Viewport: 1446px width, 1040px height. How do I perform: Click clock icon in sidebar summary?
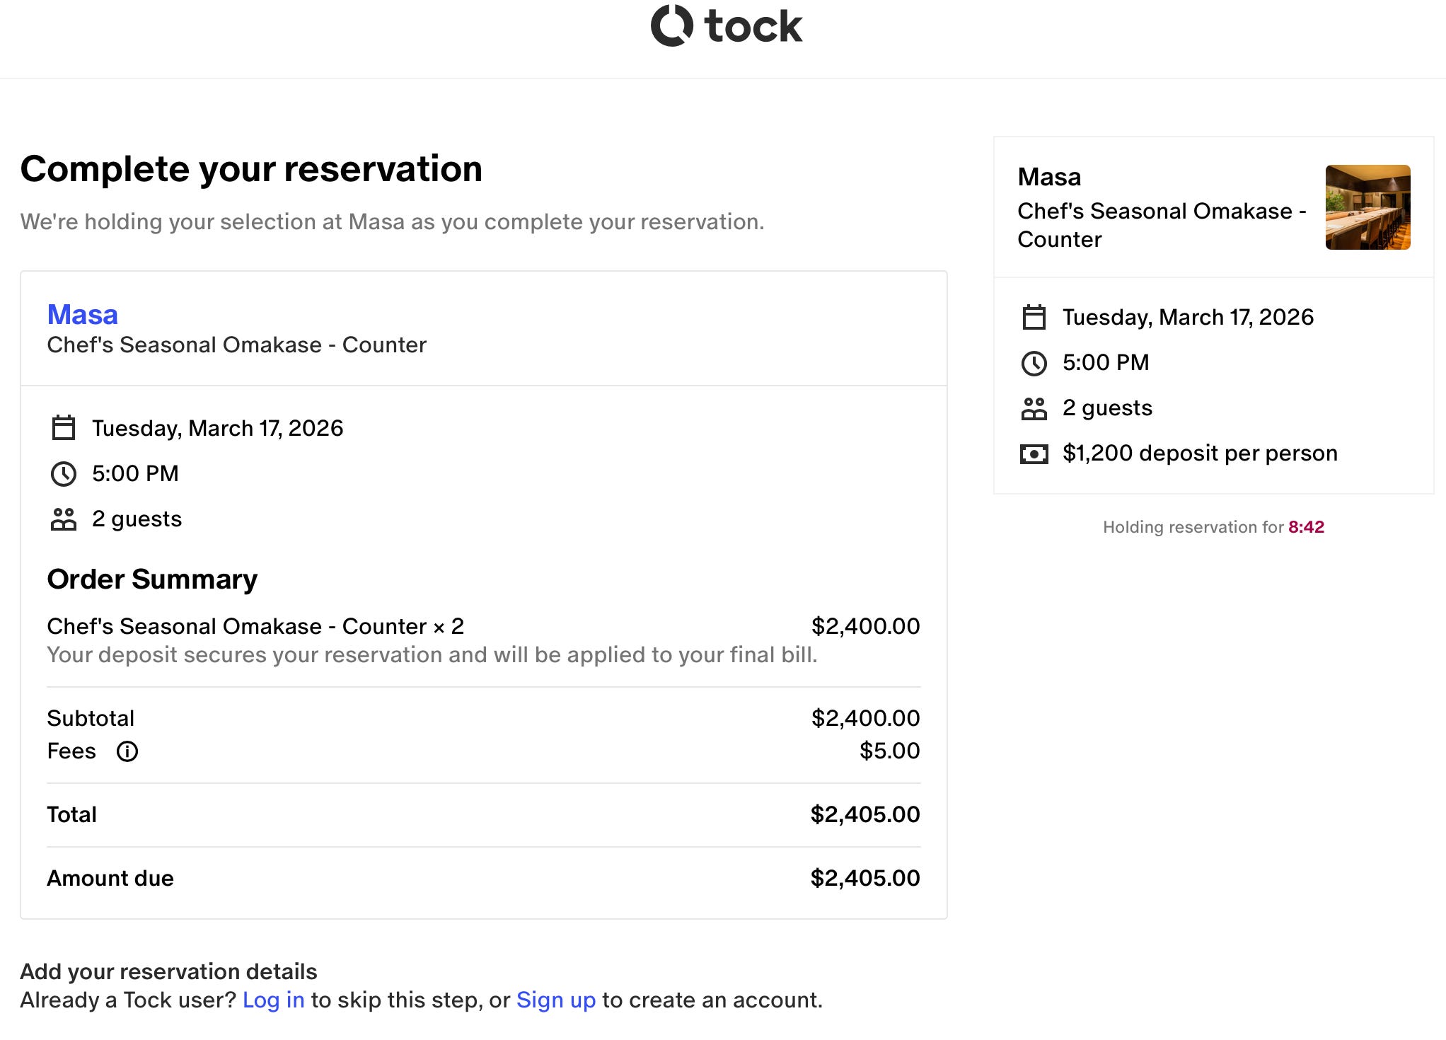[1034, 363]
